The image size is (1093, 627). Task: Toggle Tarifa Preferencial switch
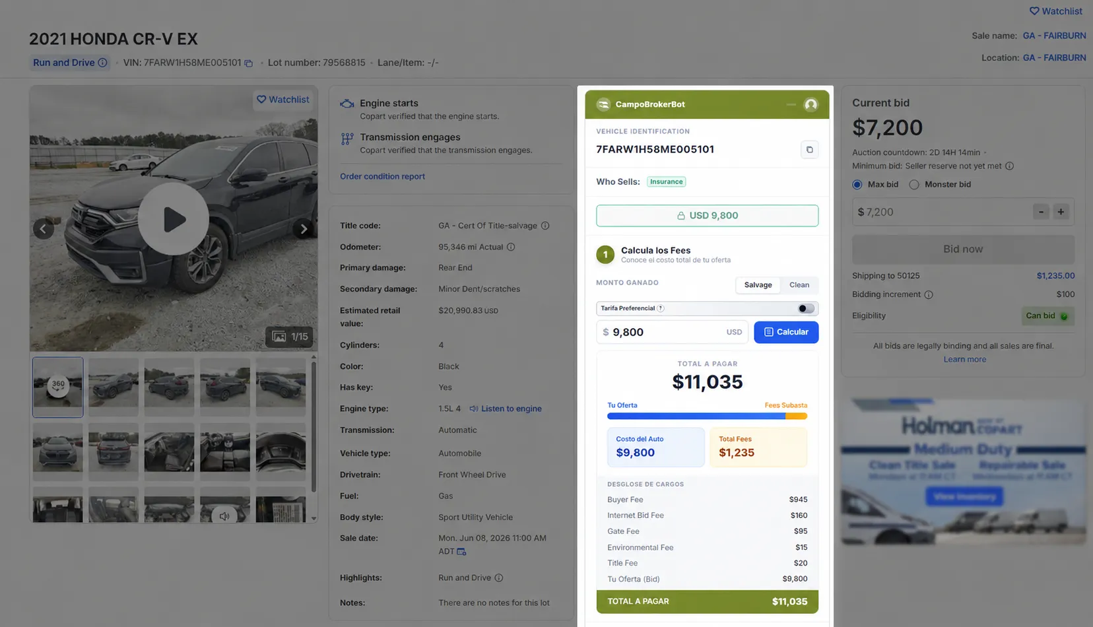[806, 308]
